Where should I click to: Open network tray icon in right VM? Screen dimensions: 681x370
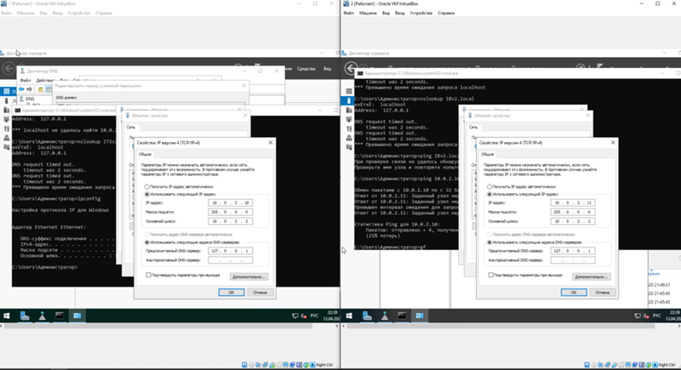click(x=638, y=316)
